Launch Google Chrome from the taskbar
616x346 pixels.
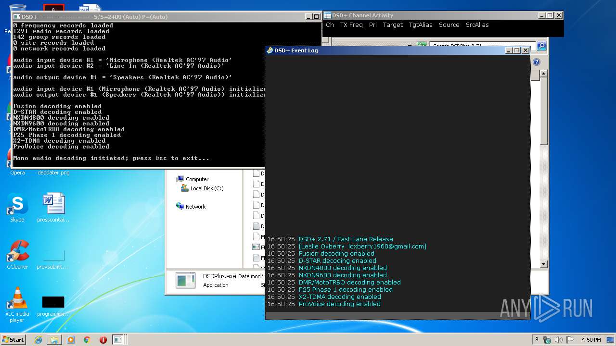point(87,340)
